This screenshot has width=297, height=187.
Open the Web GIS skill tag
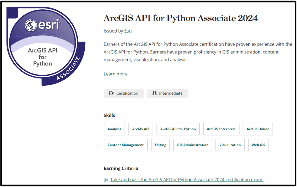tap(258, 145)
